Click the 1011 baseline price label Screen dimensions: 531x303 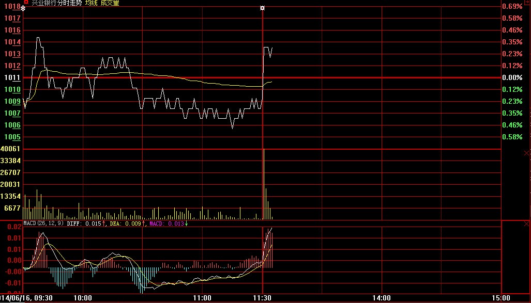[x=12, y=78]
